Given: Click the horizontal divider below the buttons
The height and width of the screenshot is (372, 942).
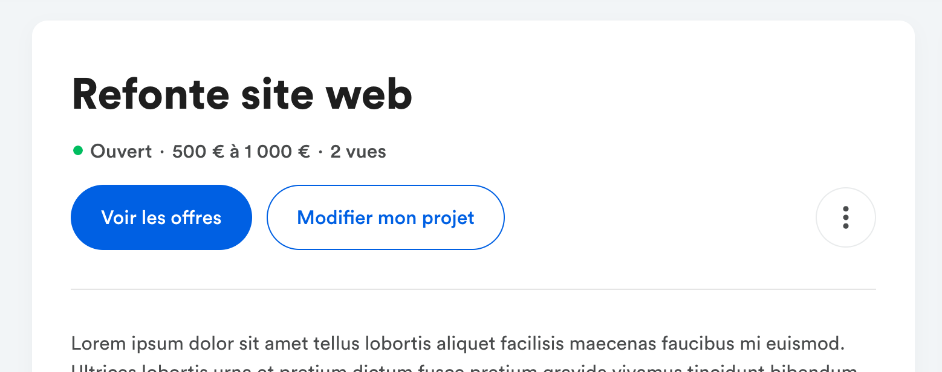Looking at the screenshot, I should (x=473, y=290).
